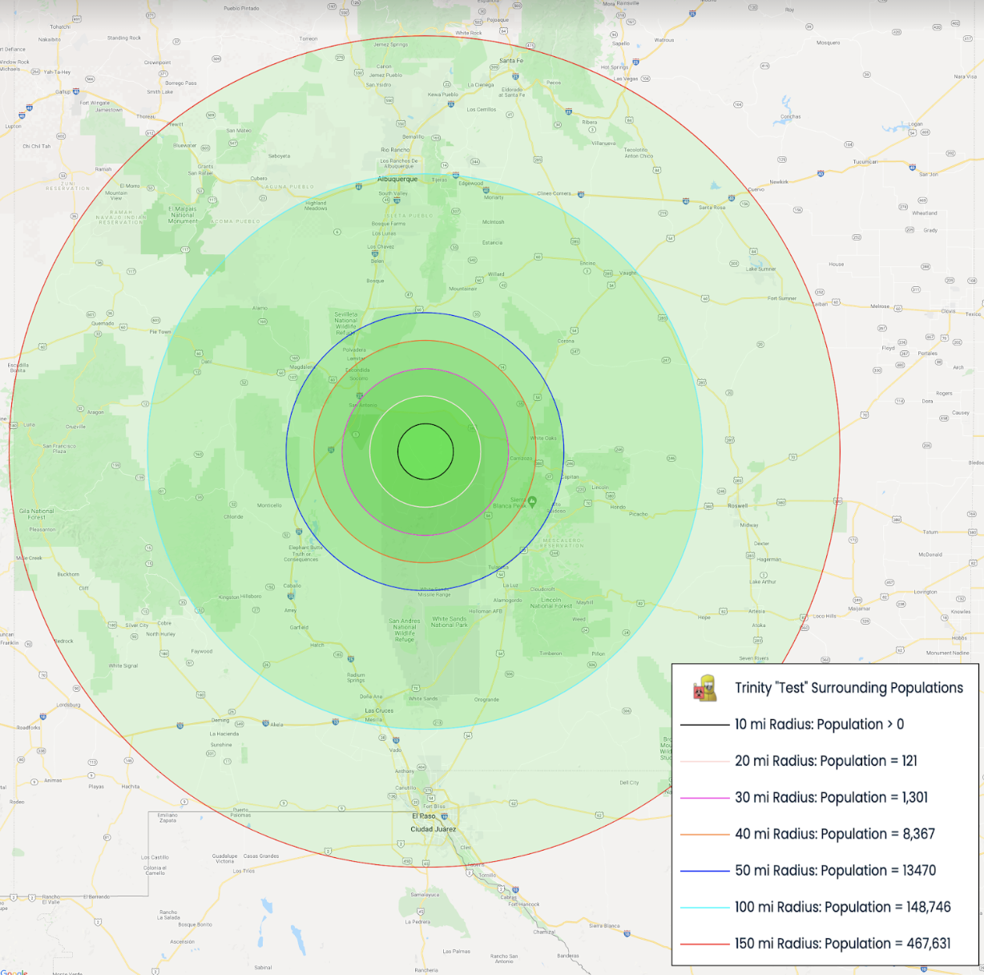Click inside the innermost black circle

425,451
